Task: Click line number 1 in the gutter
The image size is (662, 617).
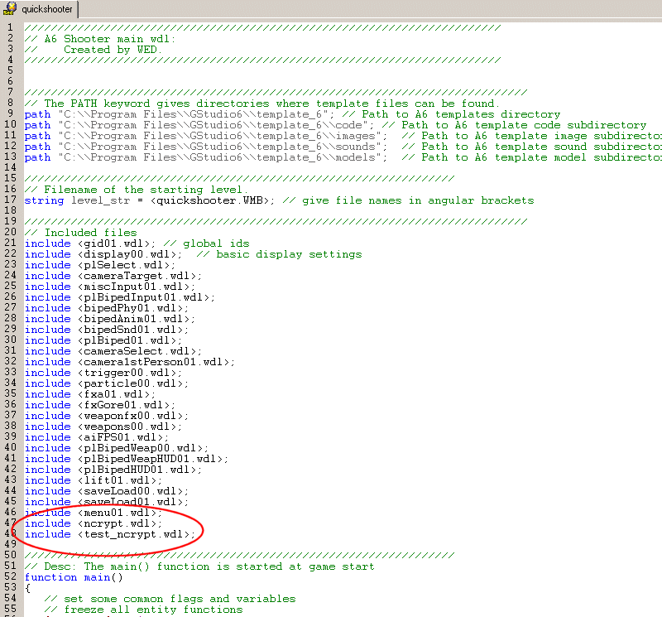Action: point(11,27)
